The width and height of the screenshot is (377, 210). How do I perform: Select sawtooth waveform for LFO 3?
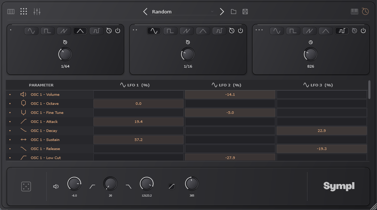[x=309, y=31]
